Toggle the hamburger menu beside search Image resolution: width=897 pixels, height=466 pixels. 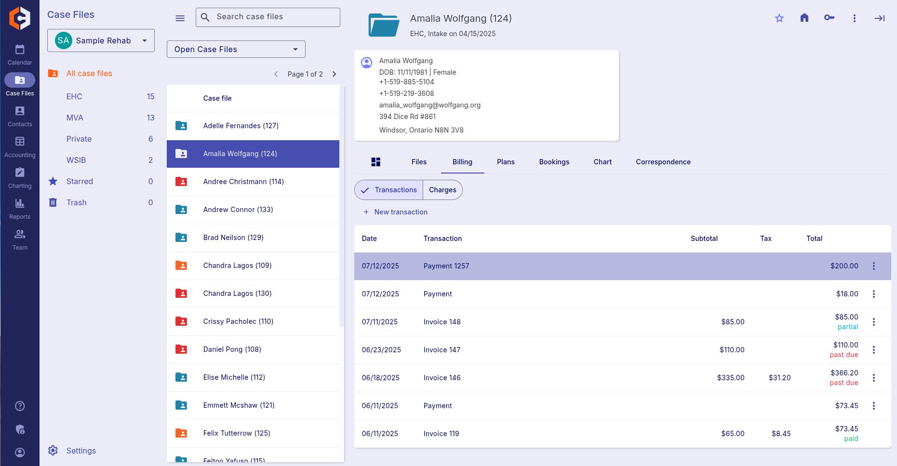pos(180,18)
